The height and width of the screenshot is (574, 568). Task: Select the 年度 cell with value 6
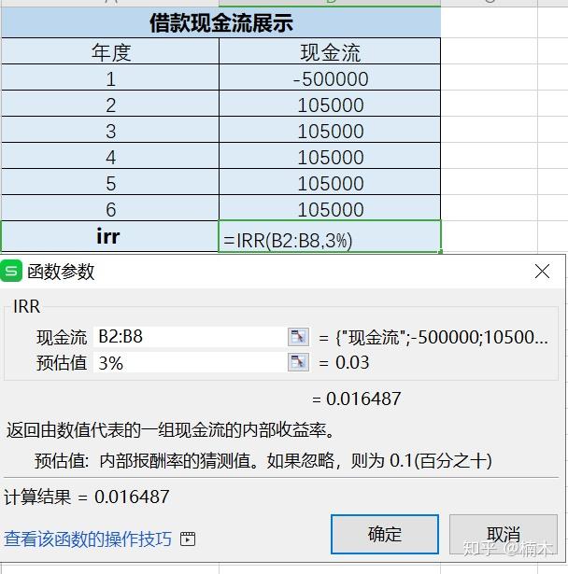[110, 207]
